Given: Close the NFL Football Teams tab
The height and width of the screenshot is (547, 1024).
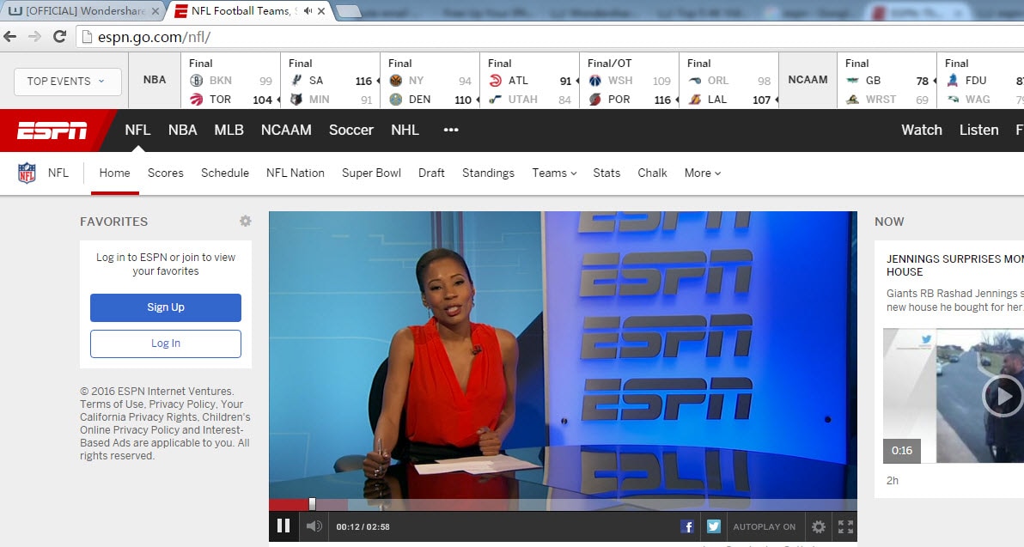Looking at the screenshot, I should click(x=321, y=11).
